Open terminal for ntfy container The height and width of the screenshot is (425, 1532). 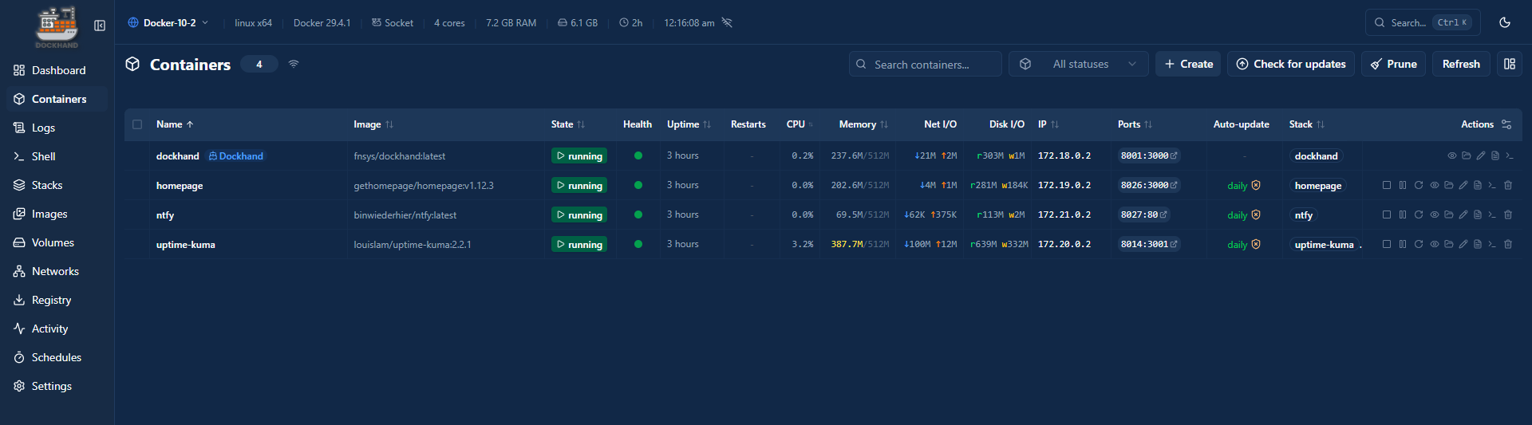(x=1492, y=214)
